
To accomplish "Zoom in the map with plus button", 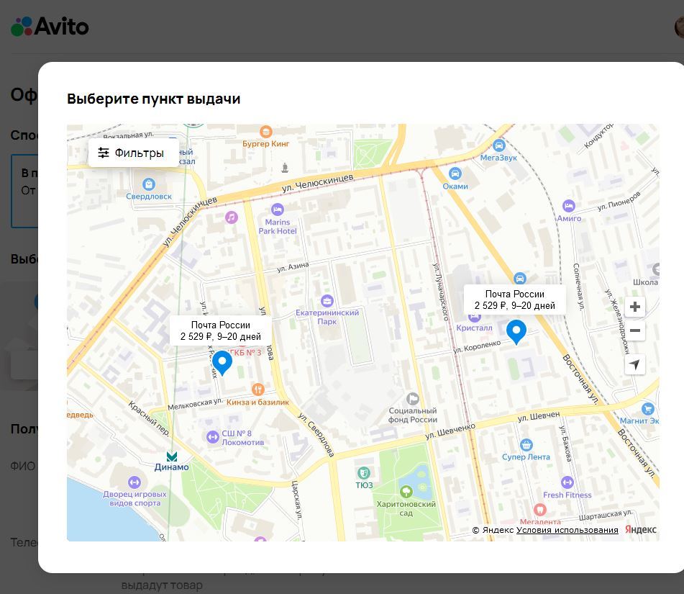I will coord(634,307).
